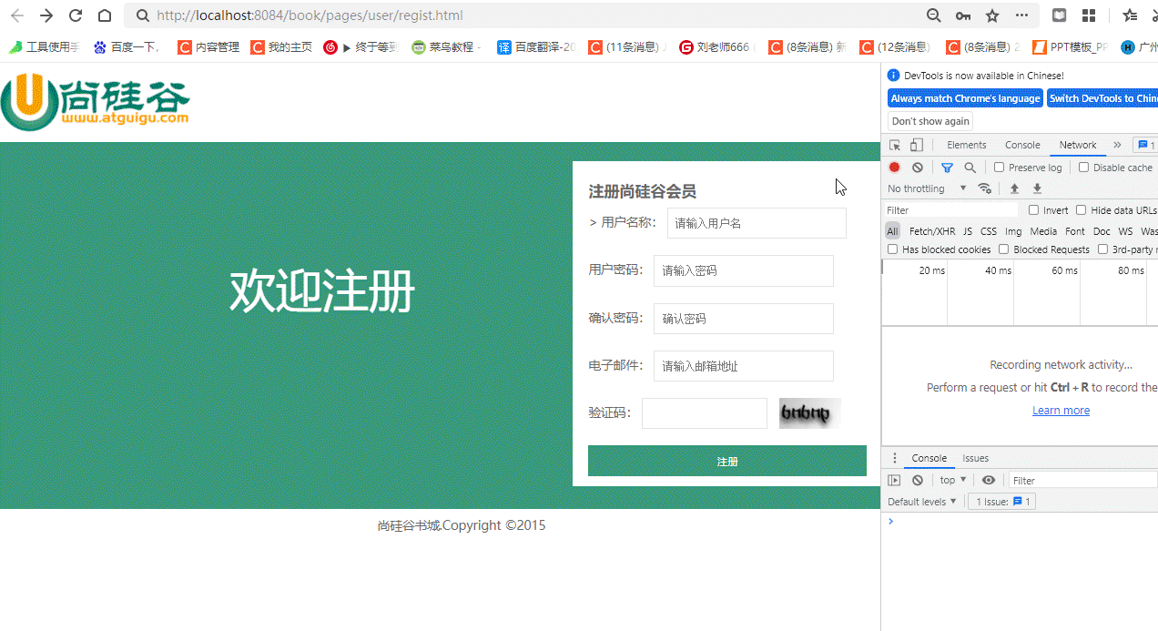
Task: Focus the 请输入用户名 username field
Action: click(x=757, y=223)
